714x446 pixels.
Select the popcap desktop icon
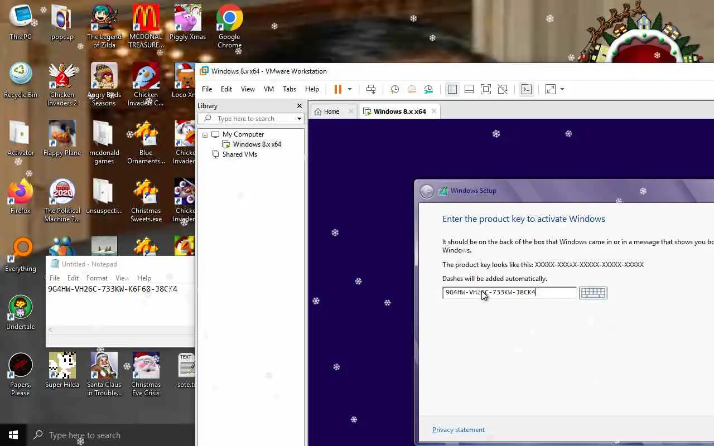[x=62, y=23]
